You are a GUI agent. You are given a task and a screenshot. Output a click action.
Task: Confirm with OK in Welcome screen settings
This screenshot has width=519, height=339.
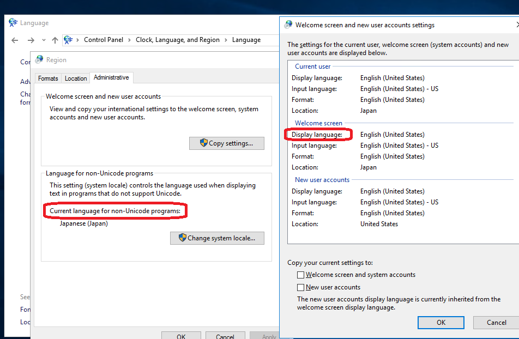point(441,323)
